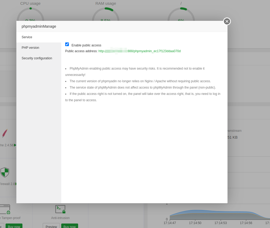Open the public phpmyadmin access address link
This screenshot has width=270, height=228.
point(139,51)
